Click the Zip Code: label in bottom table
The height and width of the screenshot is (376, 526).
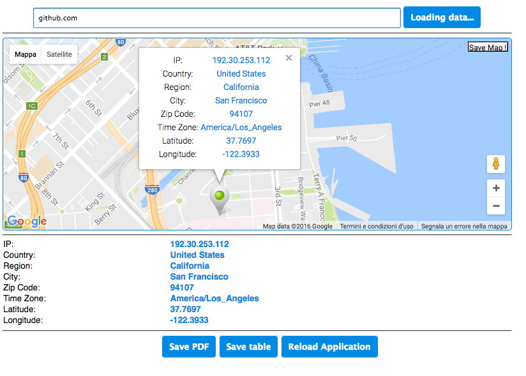pos(22,288)
